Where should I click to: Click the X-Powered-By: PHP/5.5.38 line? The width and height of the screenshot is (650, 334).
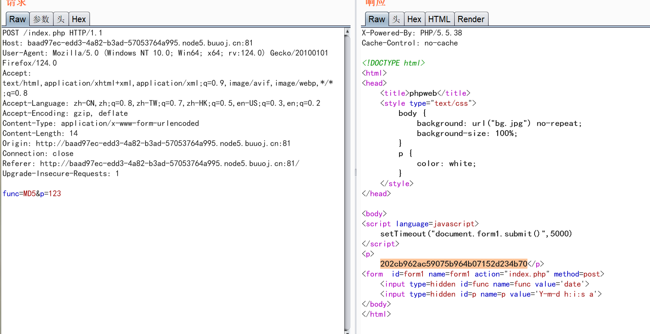pos(412,33)
